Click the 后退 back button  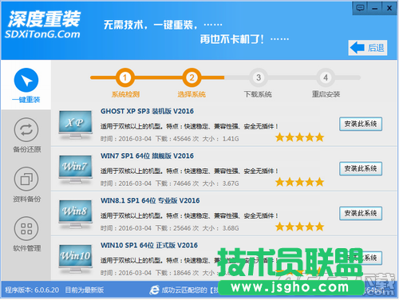[x=368, y=48]
